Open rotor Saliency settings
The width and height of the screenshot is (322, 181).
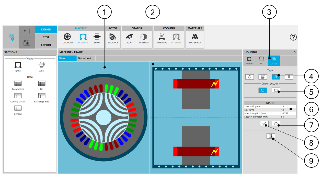pos(113,38)
